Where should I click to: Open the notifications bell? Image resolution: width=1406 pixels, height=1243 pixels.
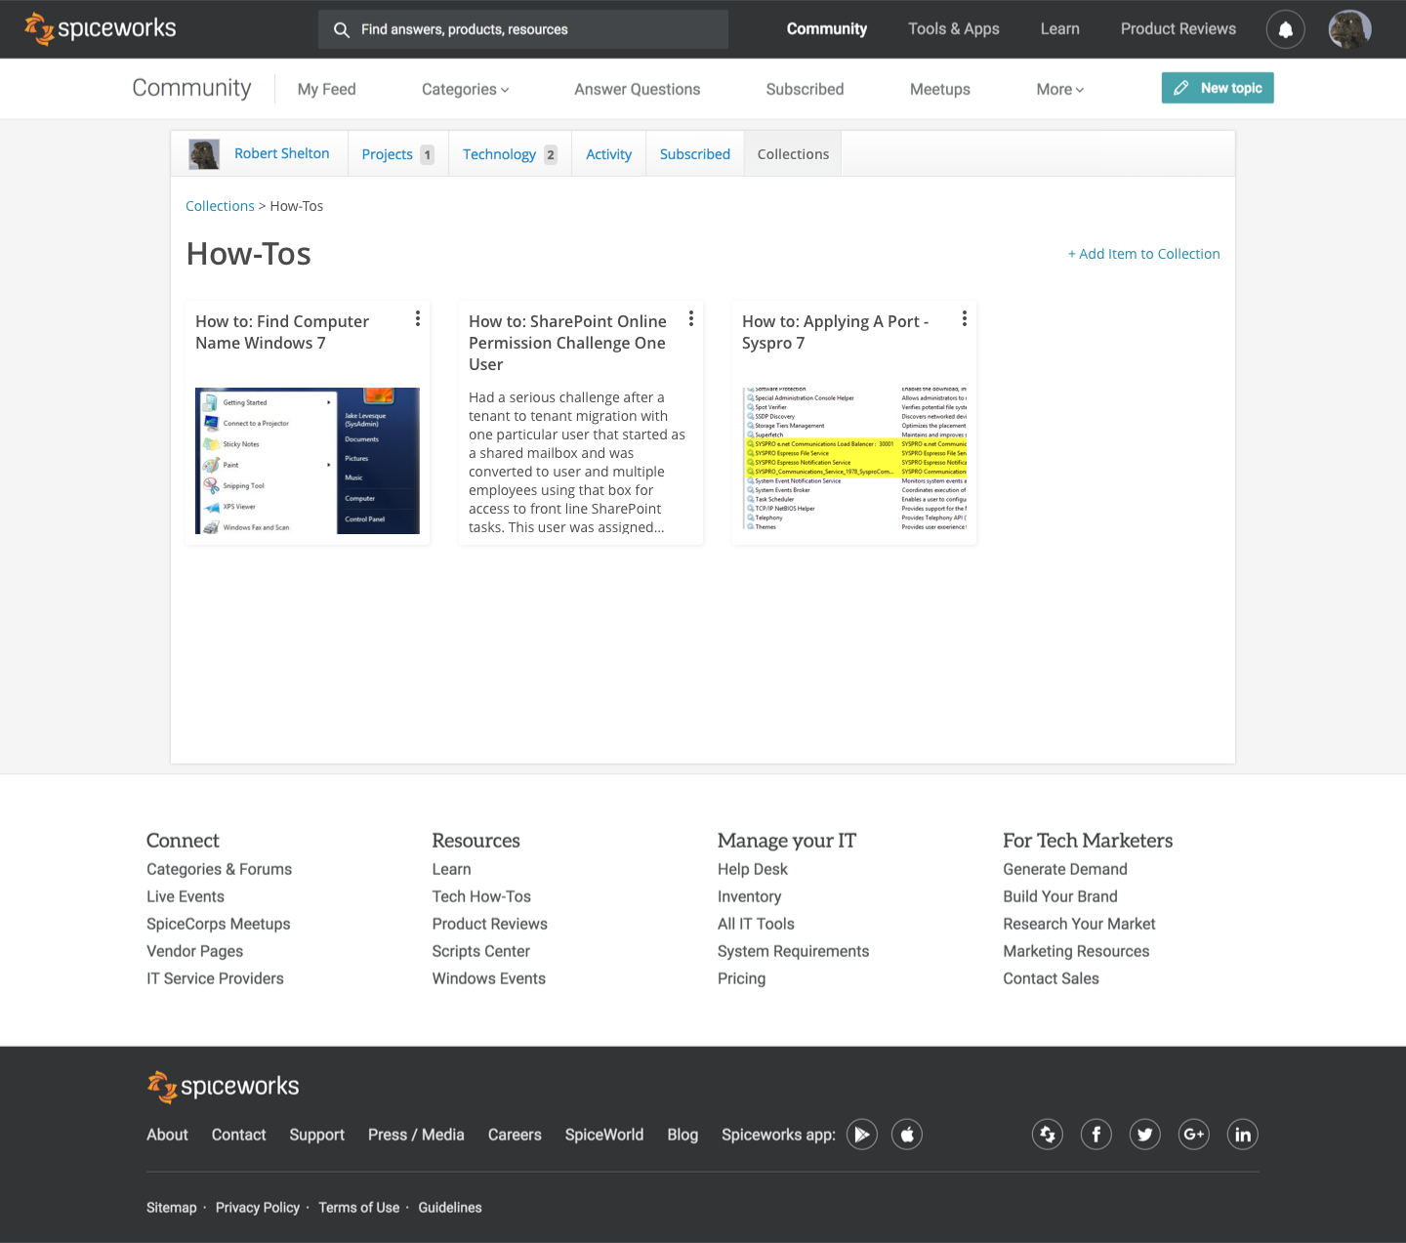pos(1285,29)
